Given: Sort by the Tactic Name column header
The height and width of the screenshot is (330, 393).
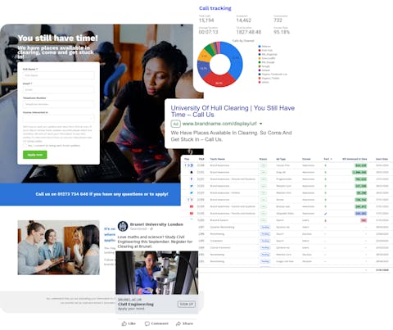Looking at the screenshot, I should point(218,159).
